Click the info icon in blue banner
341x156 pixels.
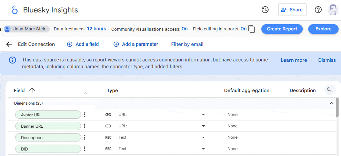tap(12, 60)
